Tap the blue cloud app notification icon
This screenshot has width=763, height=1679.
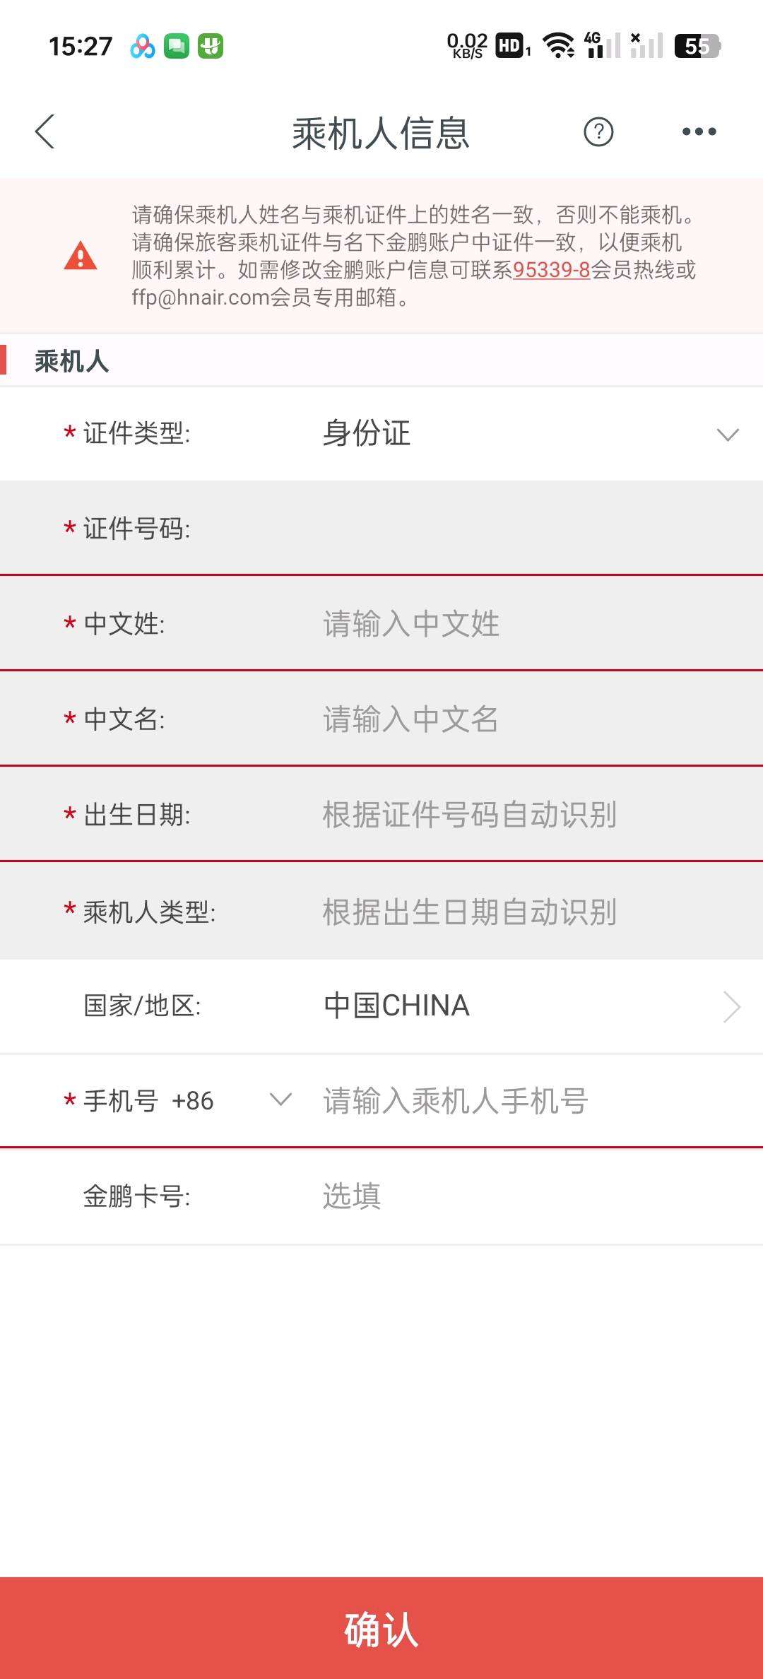[x=142, y=47]
